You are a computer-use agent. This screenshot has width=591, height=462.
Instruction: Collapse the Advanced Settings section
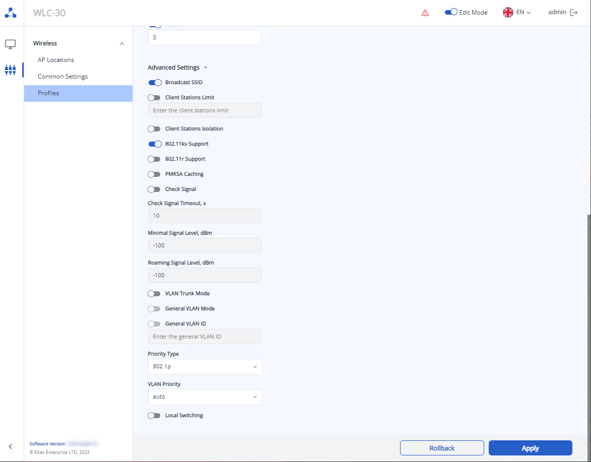pyautogui.click(x=177, y=68)
